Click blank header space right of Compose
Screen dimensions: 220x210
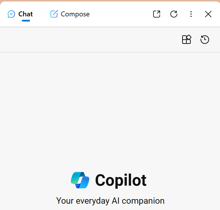point(121,14)
